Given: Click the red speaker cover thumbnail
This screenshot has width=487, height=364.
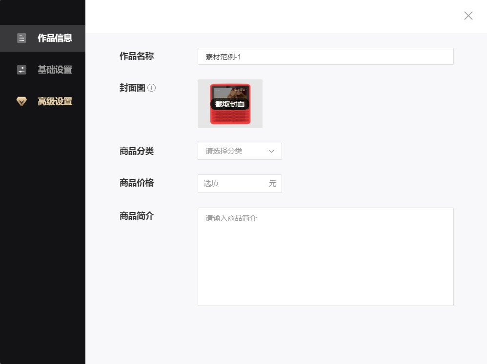Looking at the screenshot, I should pos(230,104).
